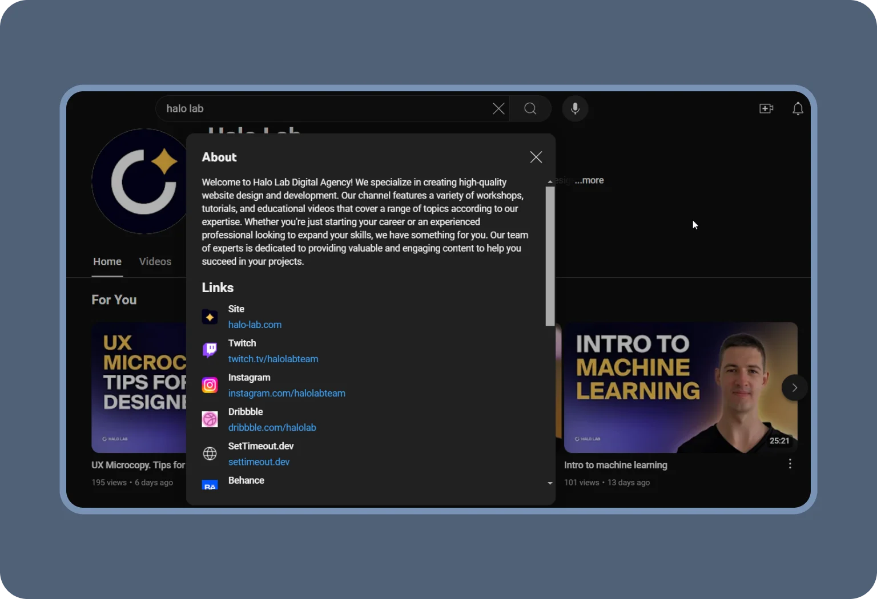Open options menu for machine learning video

(790, 464)
